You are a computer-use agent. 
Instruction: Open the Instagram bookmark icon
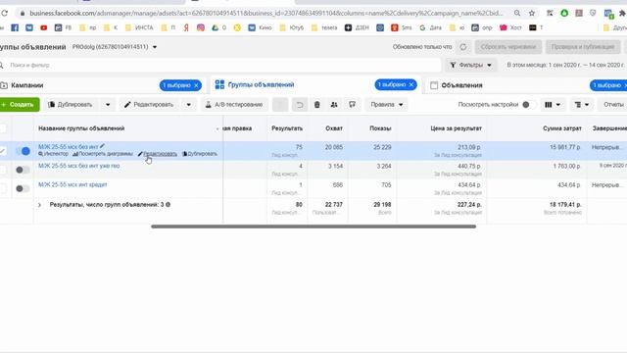(201, 27)
